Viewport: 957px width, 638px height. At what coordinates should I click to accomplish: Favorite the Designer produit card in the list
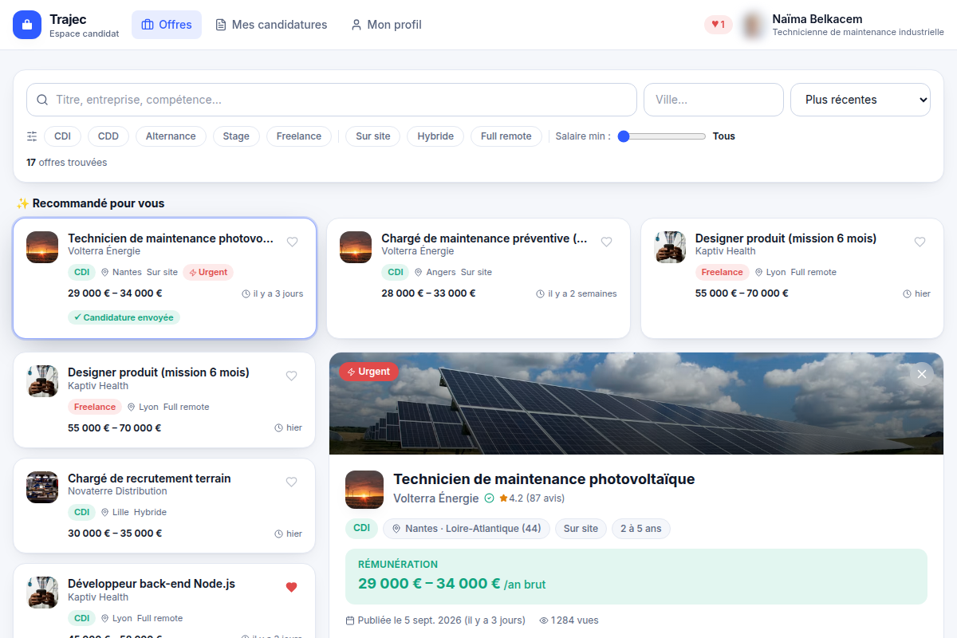[291, 376]
